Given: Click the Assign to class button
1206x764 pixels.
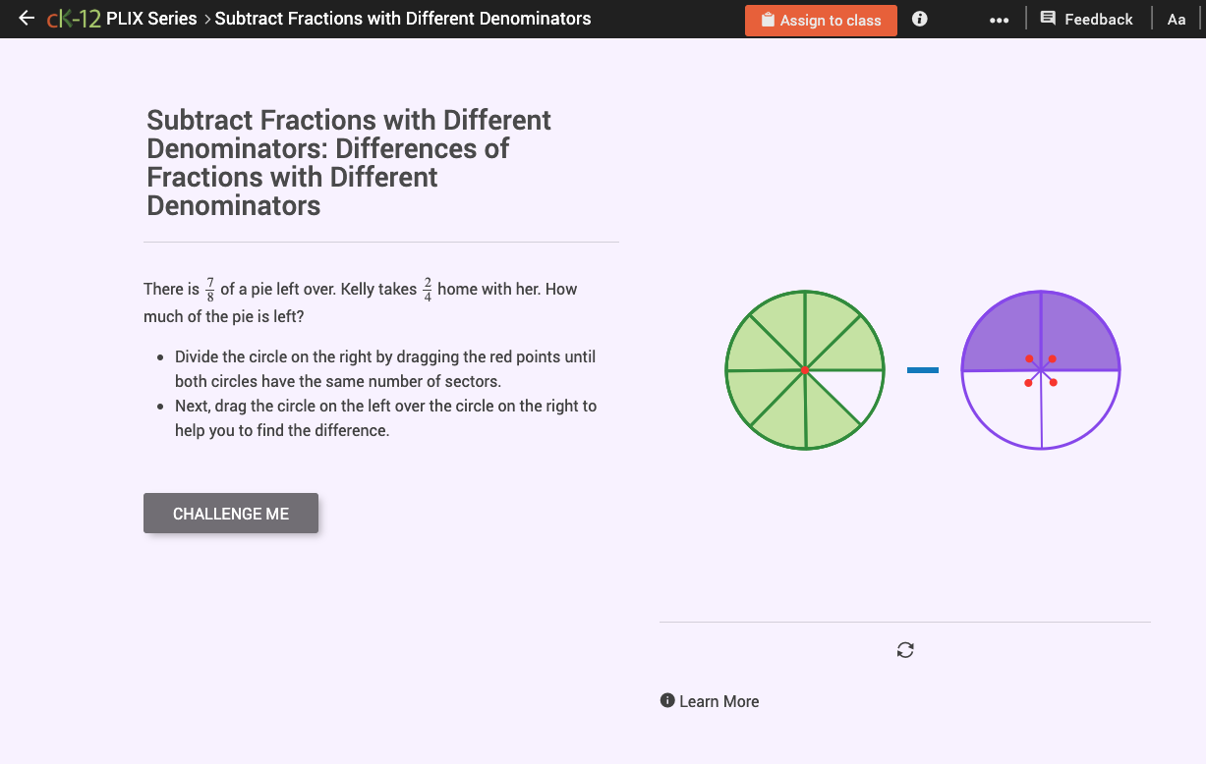Looking at the screenshot, I should [821, 19].
